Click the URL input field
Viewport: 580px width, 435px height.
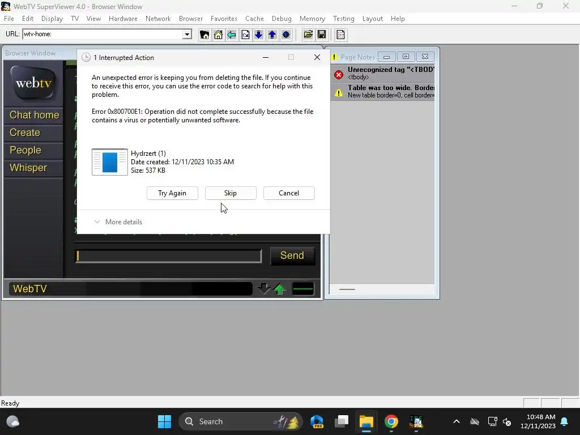pos(103,34)
